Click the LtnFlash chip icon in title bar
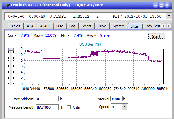The image size is (174, 119). (8, 5)
